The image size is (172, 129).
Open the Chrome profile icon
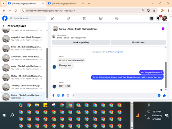point(162,11)
